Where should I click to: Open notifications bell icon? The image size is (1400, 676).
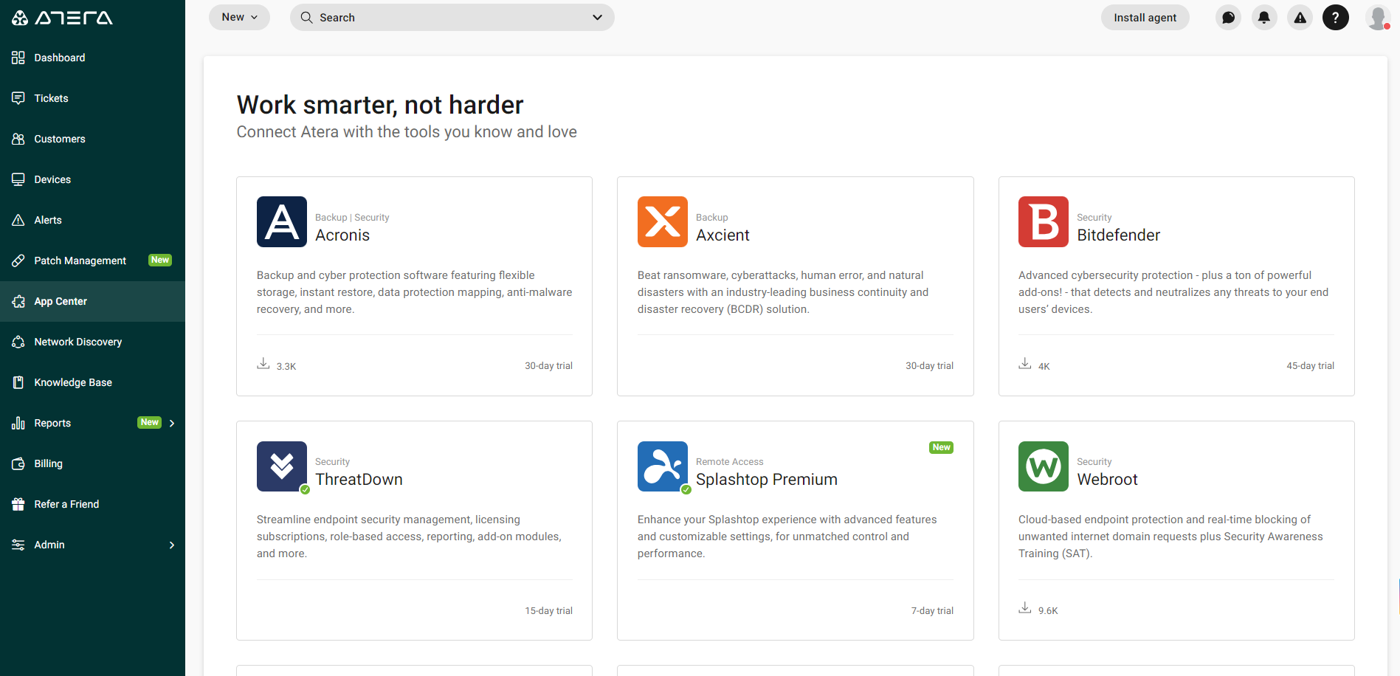1264,18
